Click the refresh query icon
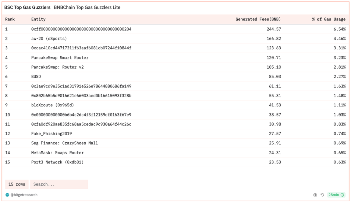Screen dimensions: 351x203 coord(322,195)
